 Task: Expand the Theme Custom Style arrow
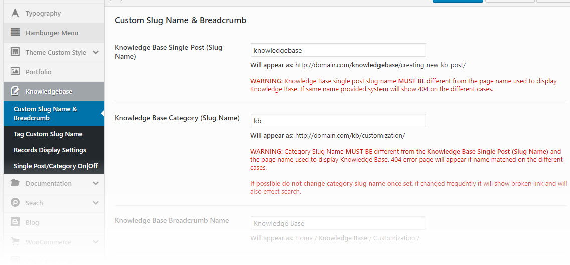click(x=96, y=52)
